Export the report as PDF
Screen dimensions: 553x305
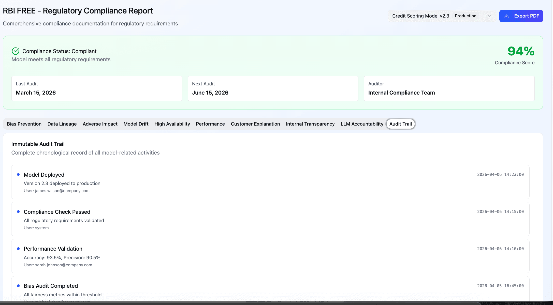[x=521, y=16]
